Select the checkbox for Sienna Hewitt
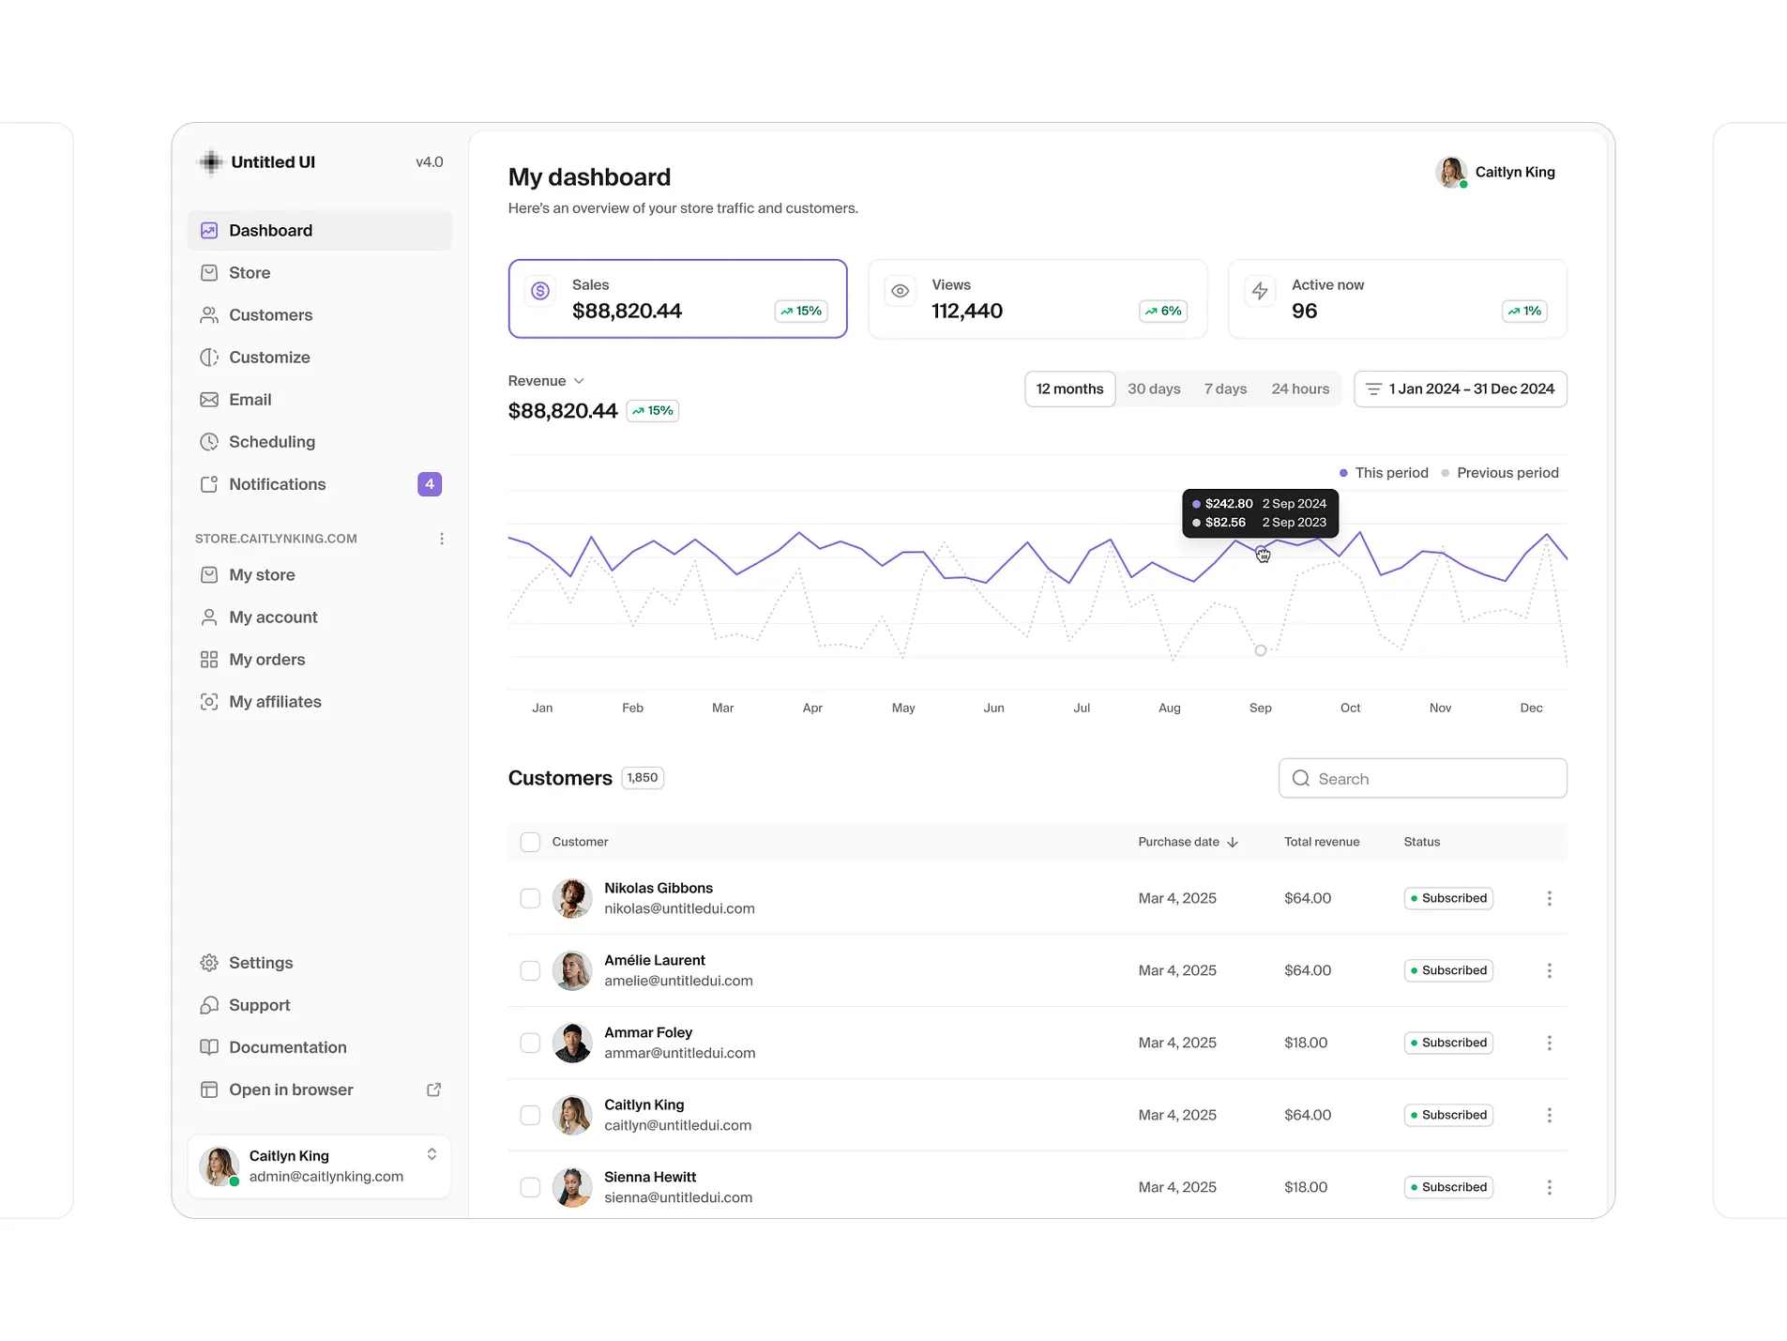Image resolution: width=1787 pixels, height=1341 pixels. coord(530,1187)
